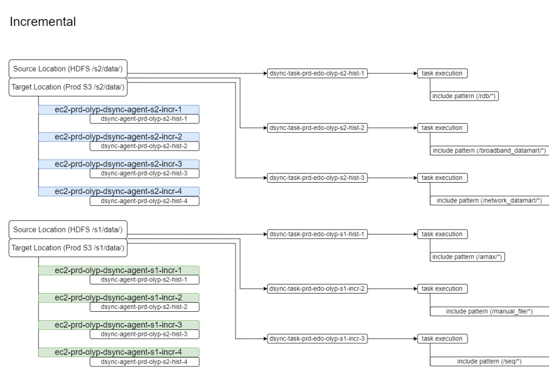The image size is (549, 368).
Task: Select the dsync-task-prd-edo-olyp-s2-hist-2 node
Action: pos(317,128)
